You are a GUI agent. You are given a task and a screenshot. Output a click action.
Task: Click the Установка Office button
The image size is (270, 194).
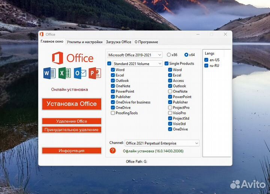72,104
